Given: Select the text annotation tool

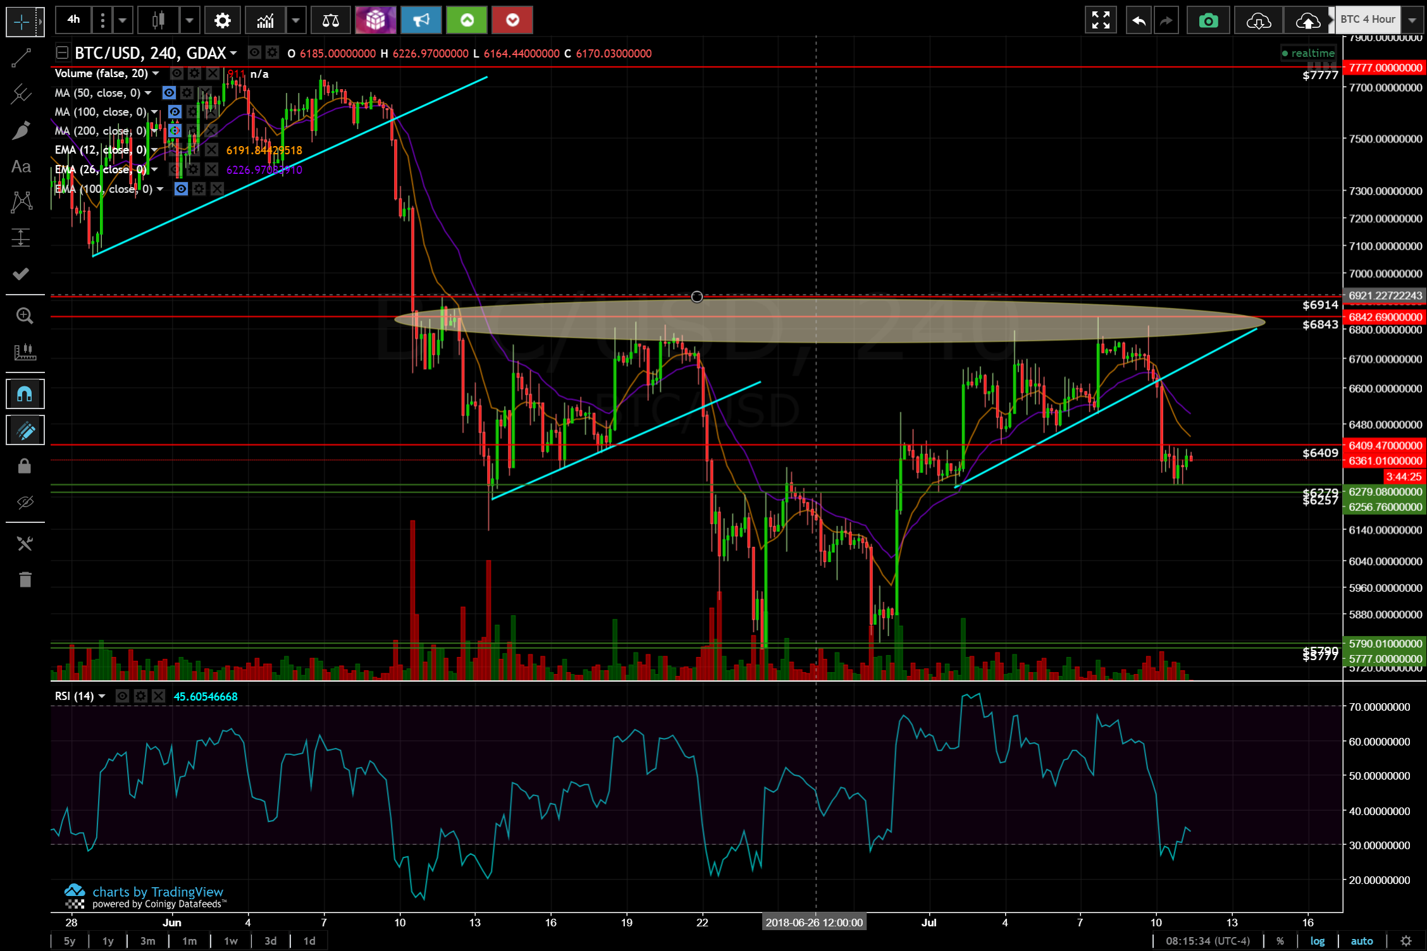Looking at the screenshot, I should coord(21,167).
